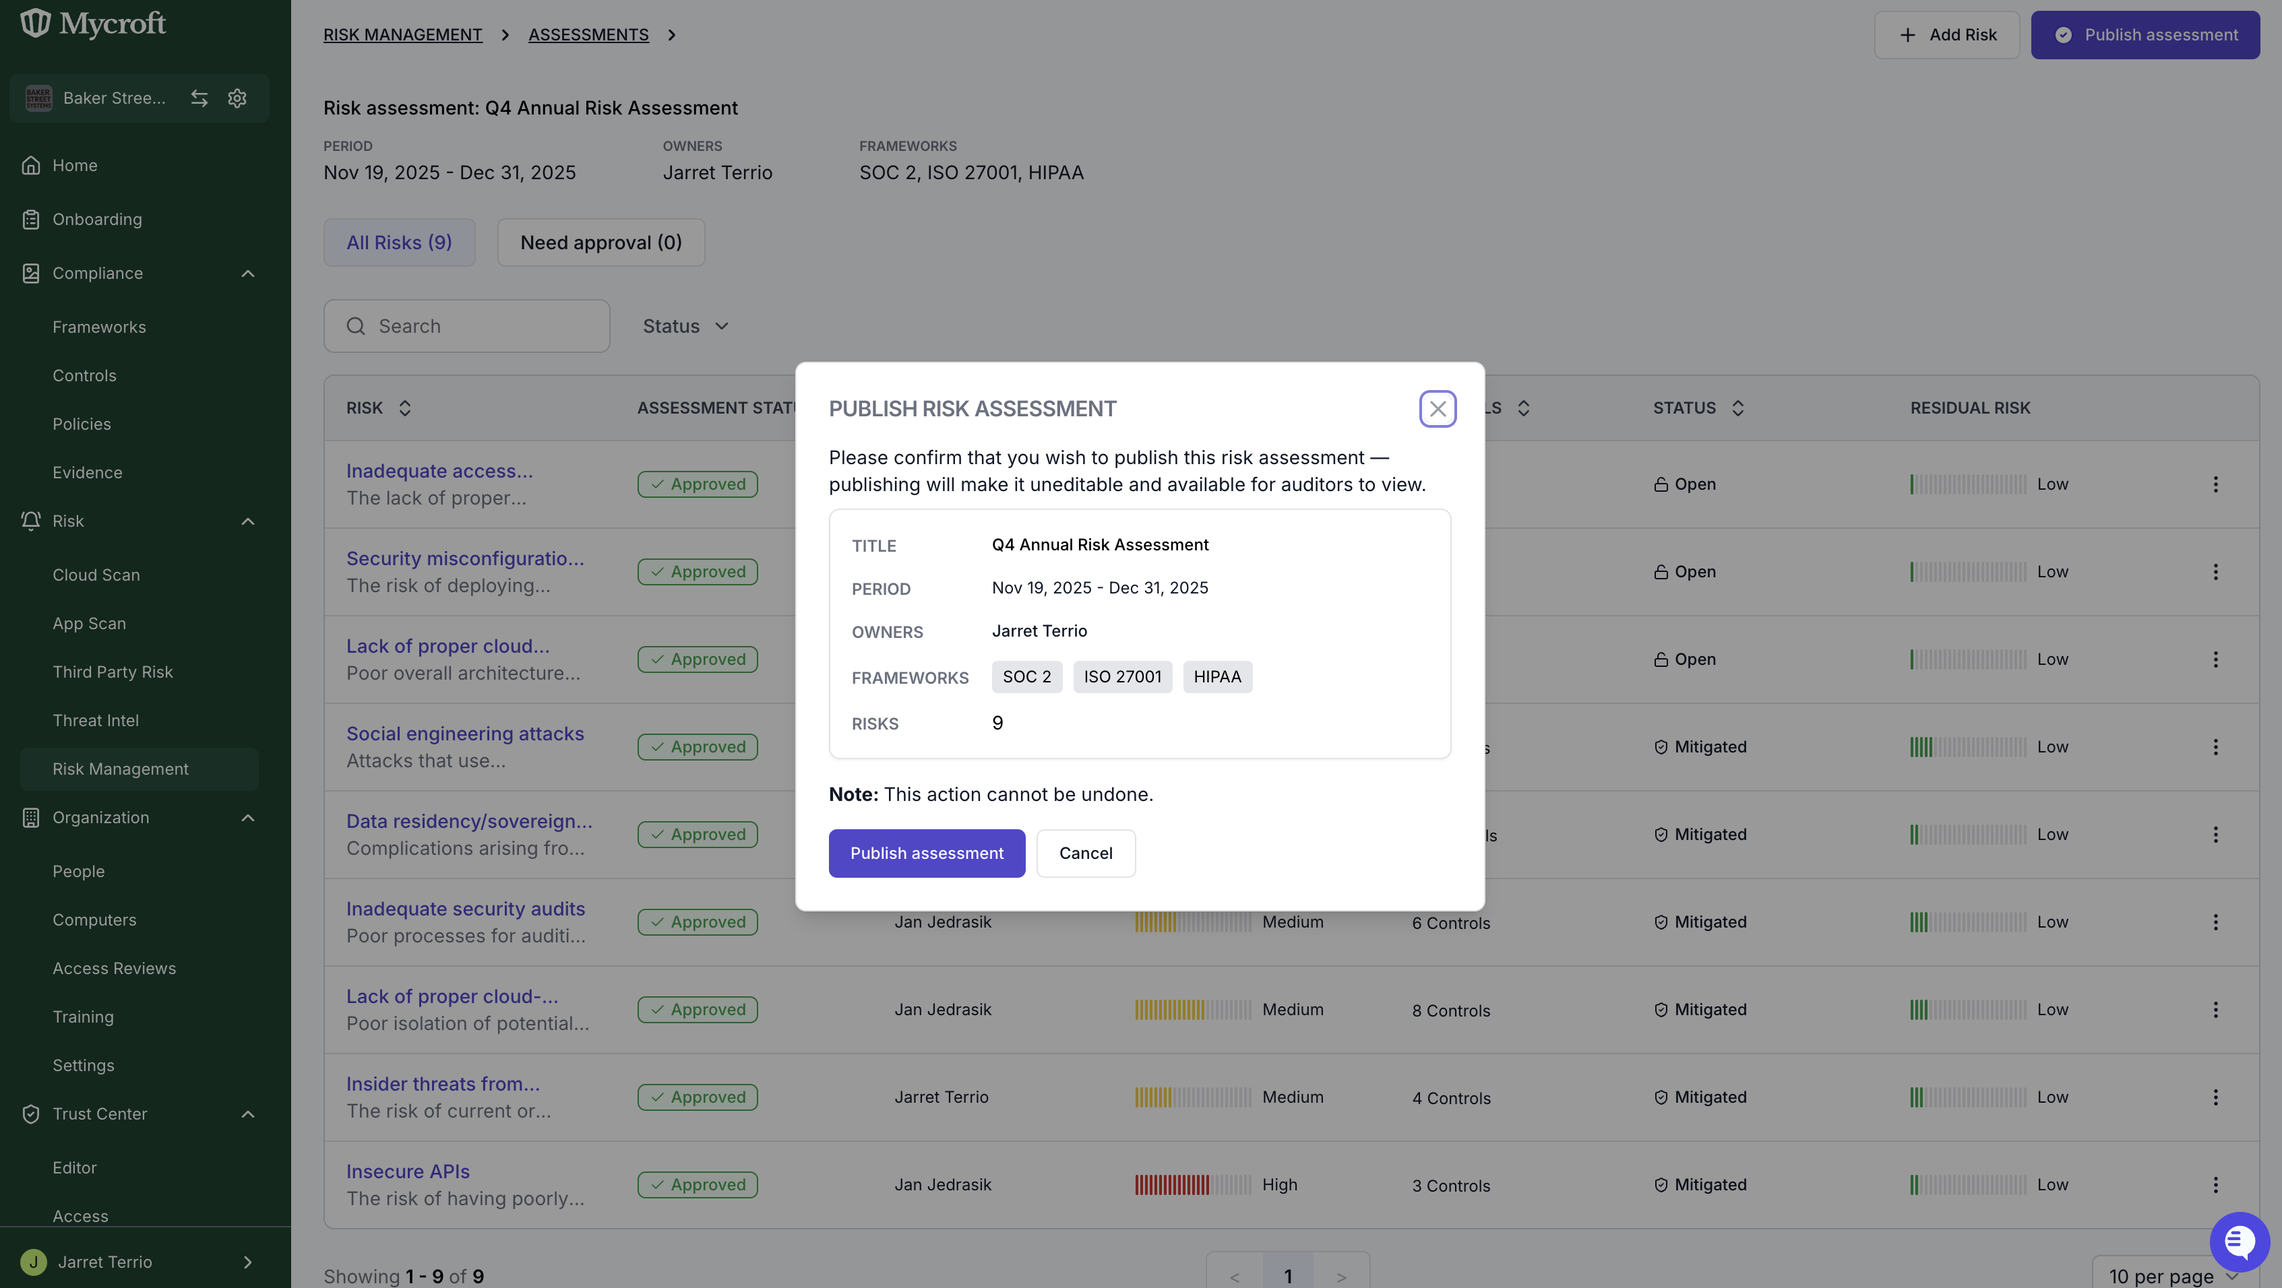Click the Add Risk button
The width and height of the screenshot is (2282, 1288).
(x=1946, y=34)
